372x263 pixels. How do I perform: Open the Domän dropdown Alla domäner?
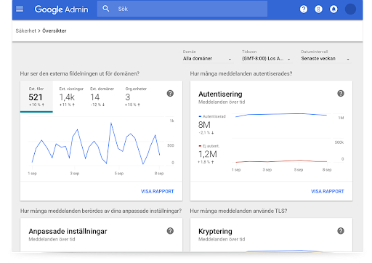tap(208, 59)
